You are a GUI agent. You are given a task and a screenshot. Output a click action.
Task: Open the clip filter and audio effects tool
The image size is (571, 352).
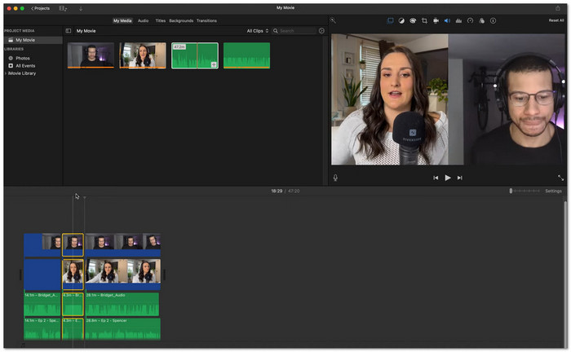[482, 20]
